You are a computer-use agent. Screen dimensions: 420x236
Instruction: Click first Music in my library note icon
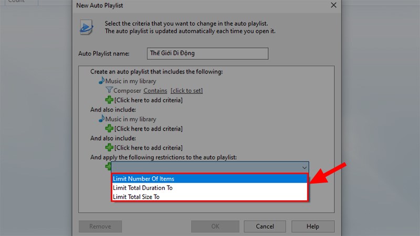(x=101, y=81)
